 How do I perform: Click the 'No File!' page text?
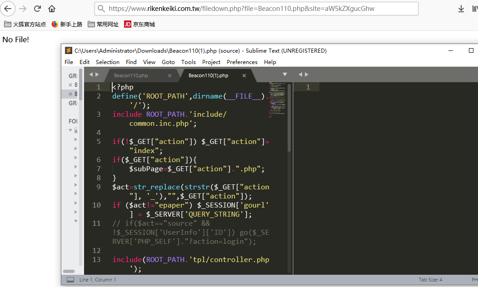15,40
